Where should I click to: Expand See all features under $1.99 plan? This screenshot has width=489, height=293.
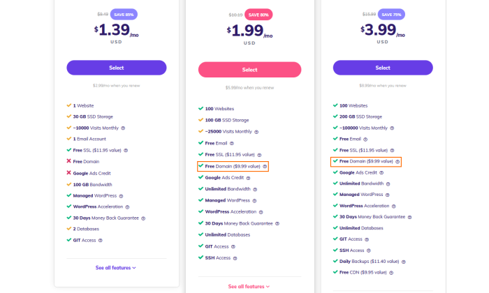coord(249,287)
